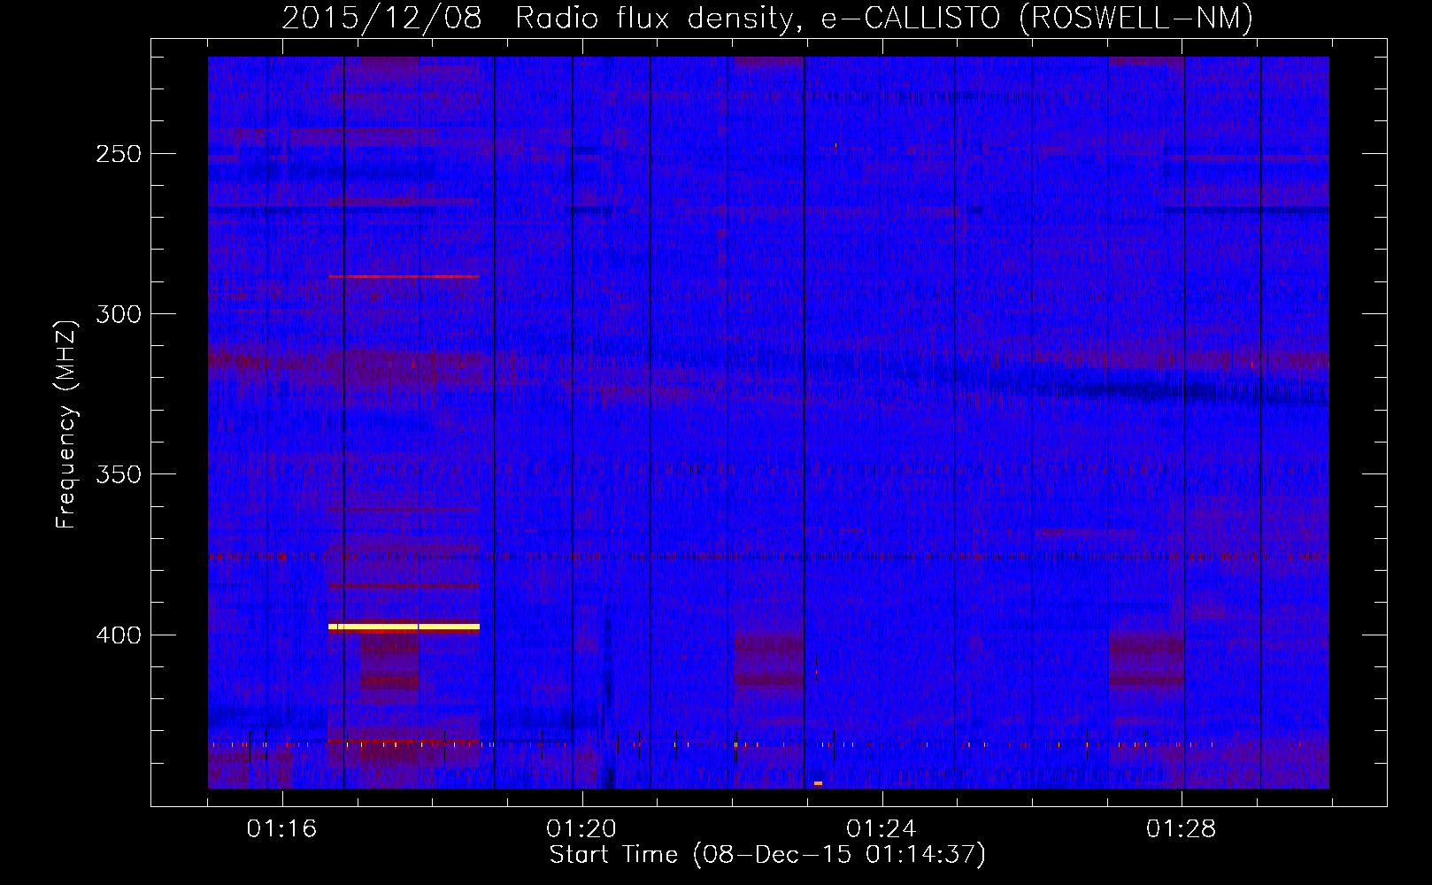Click the 250 frequency tick label
This screenshot has width=1432, height=885.
pyautogui.click(x=119, y=154)
